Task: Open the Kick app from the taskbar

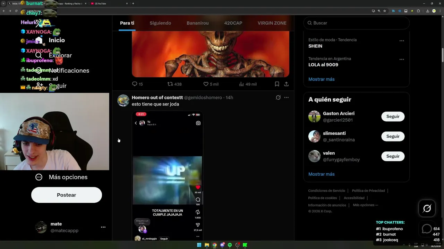Action: (245, 245)
